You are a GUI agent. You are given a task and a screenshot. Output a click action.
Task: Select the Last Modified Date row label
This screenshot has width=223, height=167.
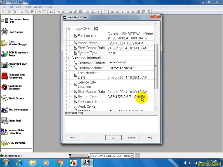tap(88, 75)
